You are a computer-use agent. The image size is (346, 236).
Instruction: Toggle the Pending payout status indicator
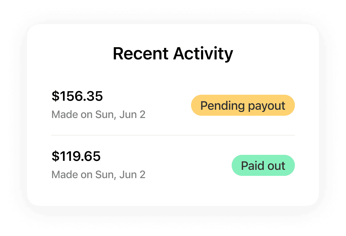(x=243, y=105)
